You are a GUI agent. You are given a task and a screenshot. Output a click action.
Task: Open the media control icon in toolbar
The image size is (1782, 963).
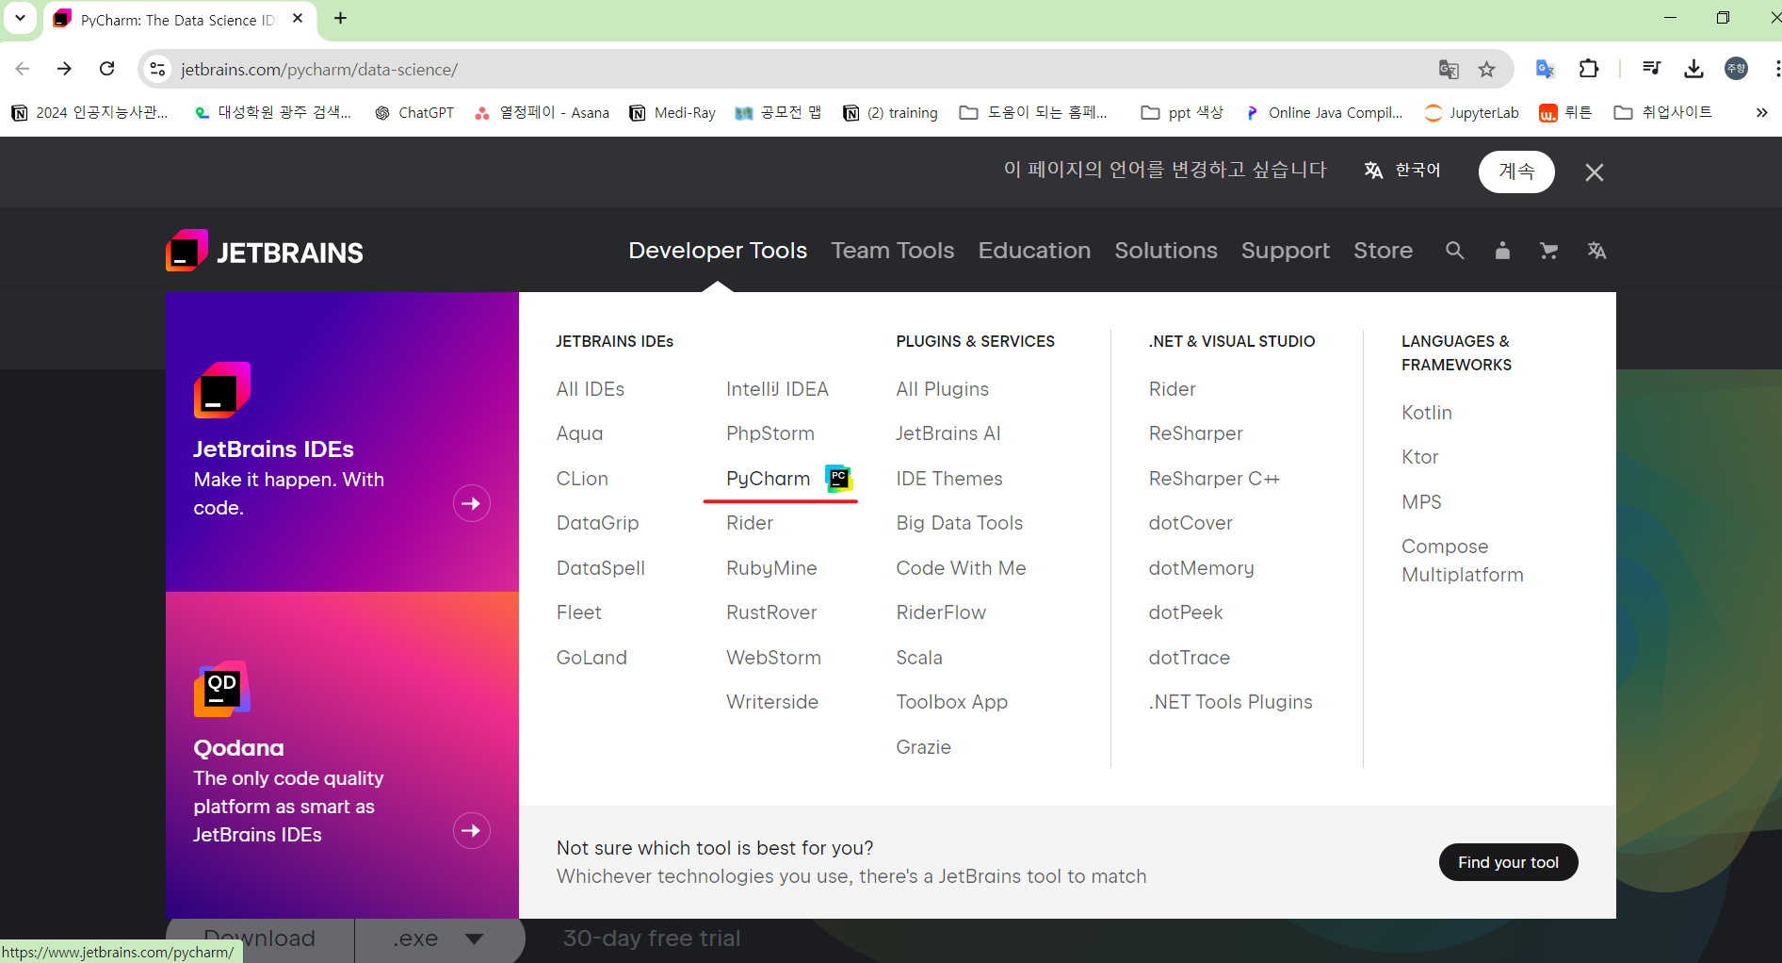tap(1651, 69)
